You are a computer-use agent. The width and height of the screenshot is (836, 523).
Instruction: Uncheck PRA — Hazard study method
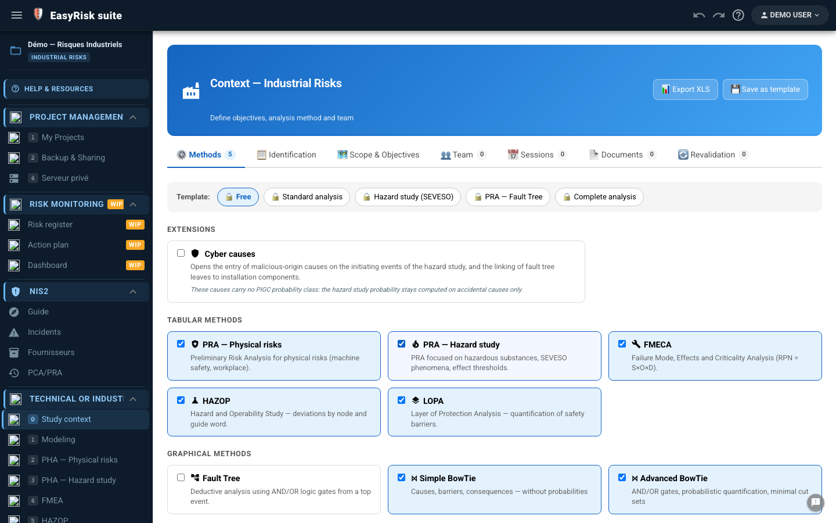pyautogui.click(x=402, y=344)
